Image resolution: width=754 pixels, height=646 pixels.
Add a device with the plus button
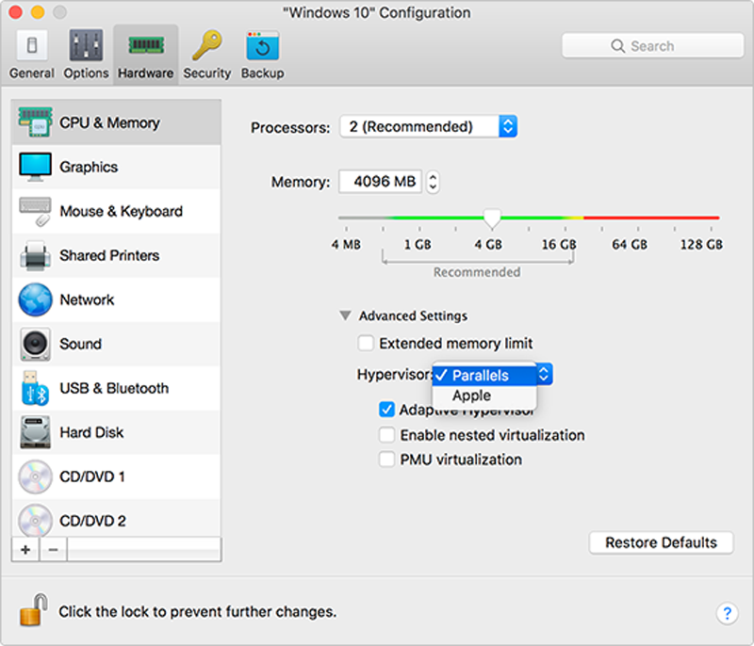point(25,549)
